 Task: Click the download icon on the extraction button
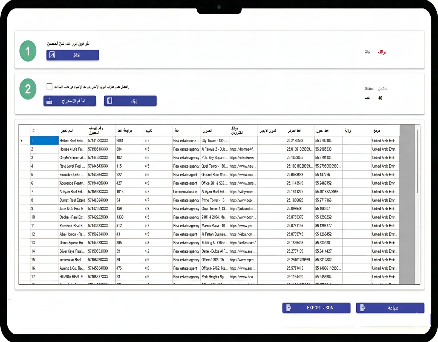point(49,101)
